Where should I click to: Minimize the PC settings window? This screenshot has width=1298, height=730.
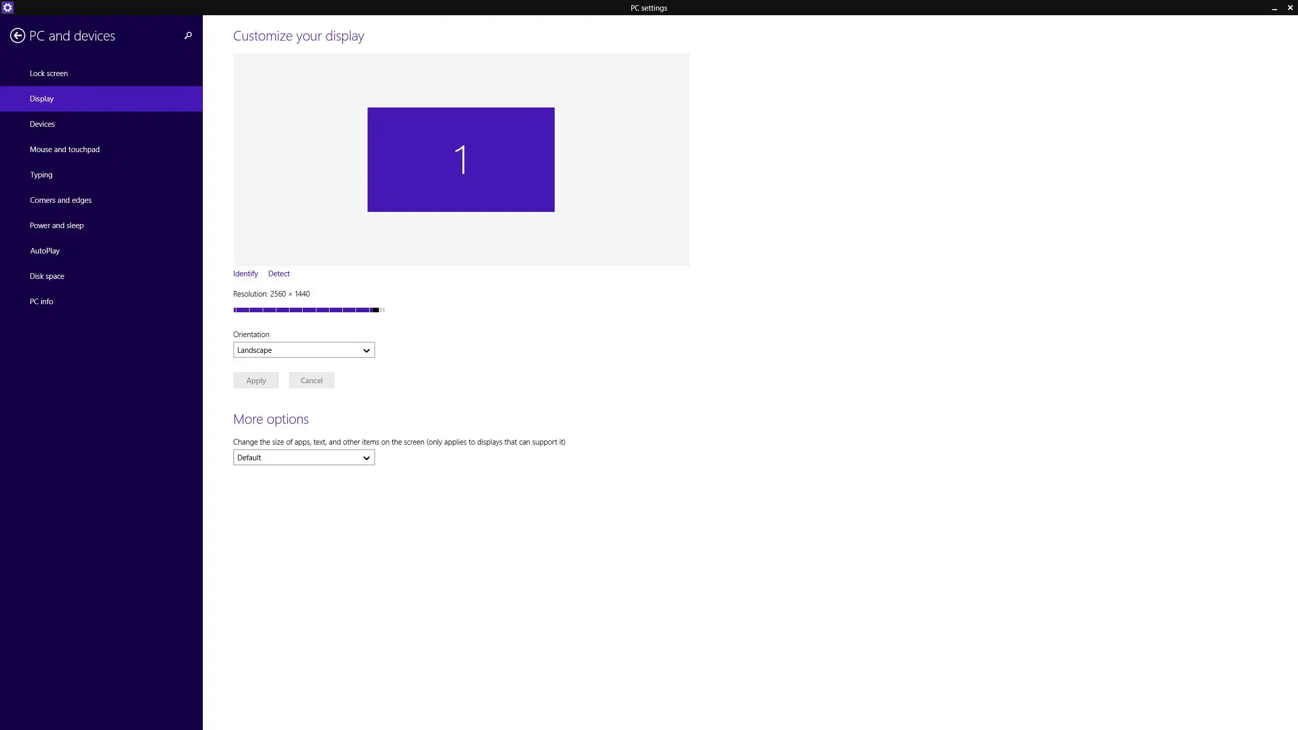click(1274, 8)
